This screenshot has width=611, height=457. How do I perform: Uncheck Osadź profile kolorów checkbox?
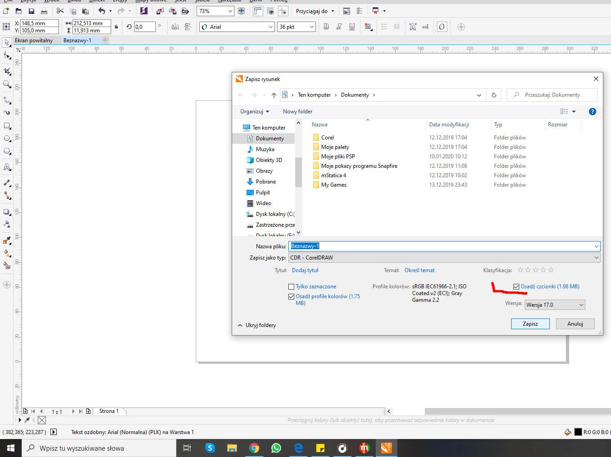tap(291, 296)
